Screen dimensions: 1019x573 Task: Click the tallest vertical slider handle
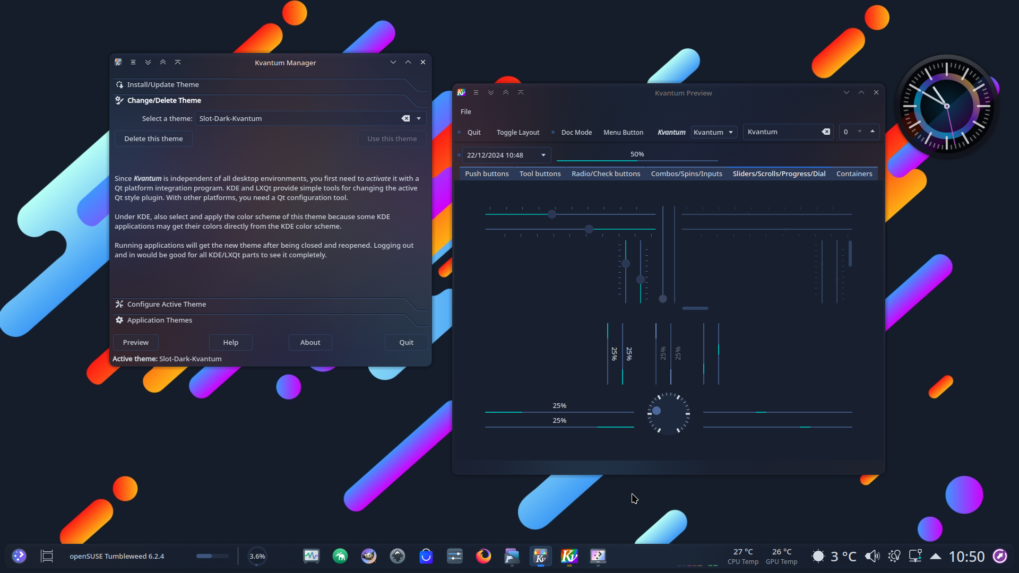(x=662, y=299)
